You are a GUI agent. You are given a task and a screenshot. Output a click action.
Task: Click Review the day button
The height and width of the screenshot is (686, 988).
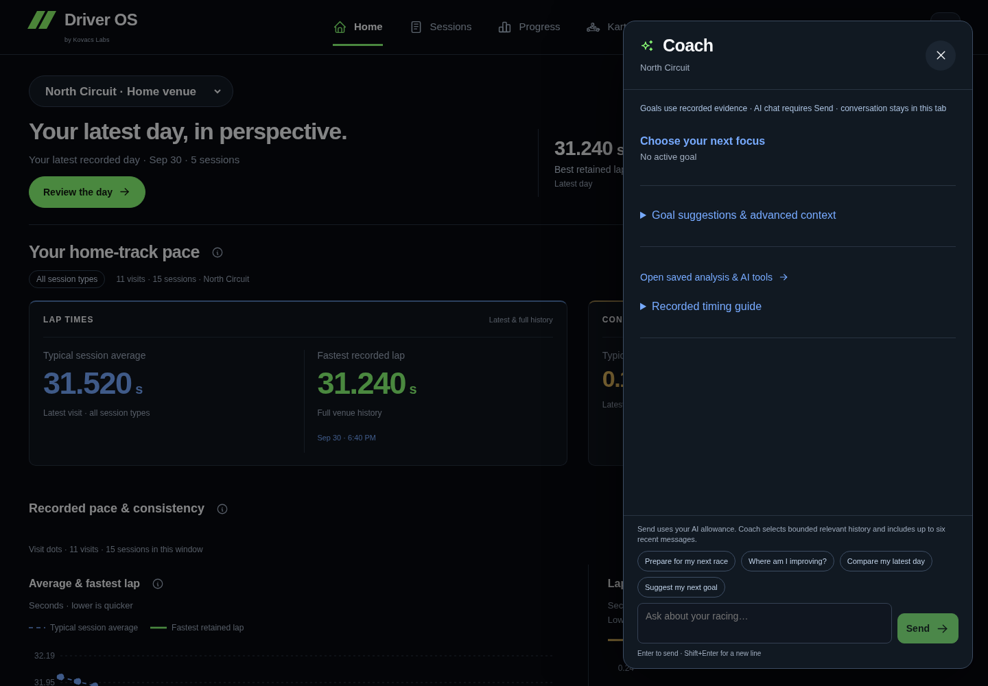pyautogui.click(x=87, y=192)
